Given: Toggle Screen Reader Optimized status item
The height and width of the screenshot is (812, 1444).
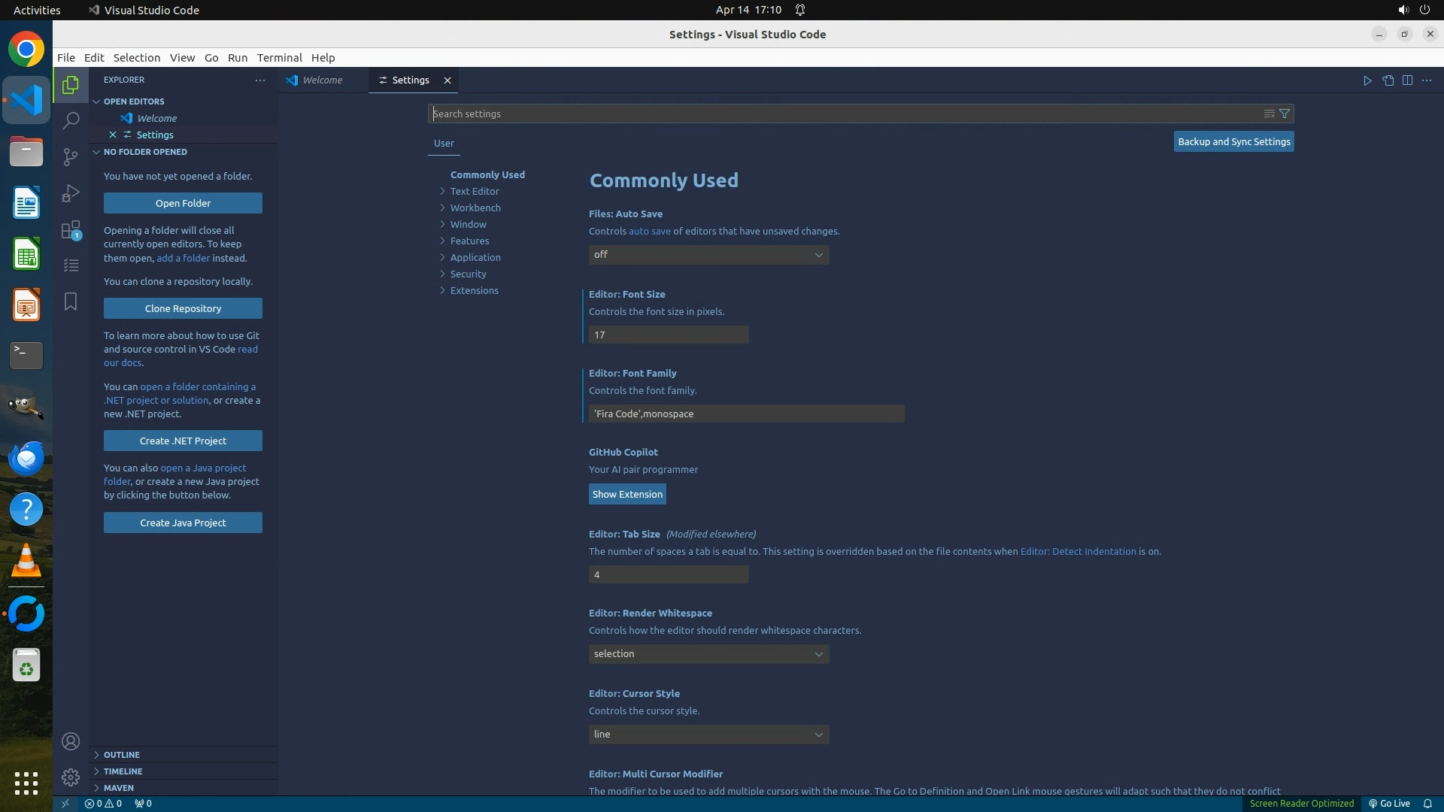Looking at the screenshot, I should click(x=1301, y=803).
